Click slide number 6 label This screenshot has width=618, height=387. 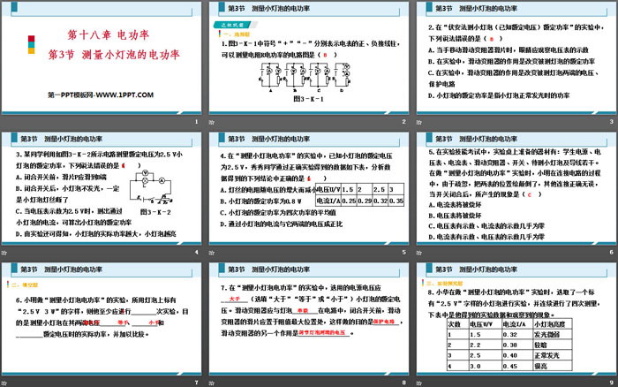click(611, 253)
